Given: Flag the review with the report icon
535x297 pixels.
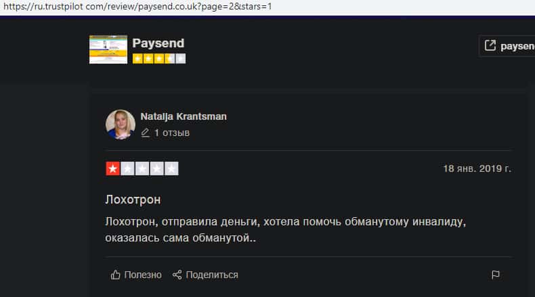Looking at the screenshot, I should pyautogui.click(x=496, y=275).
